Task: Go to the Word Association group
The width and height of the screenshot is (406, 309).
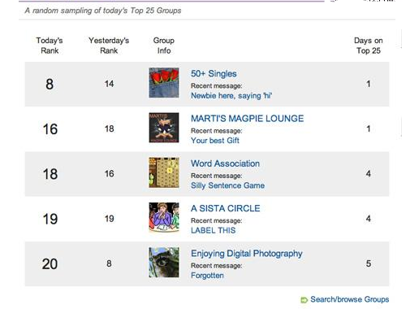Action: click(x=225, y=163)
